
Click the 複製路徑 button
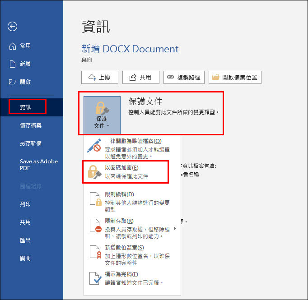[x=184, y=78]
